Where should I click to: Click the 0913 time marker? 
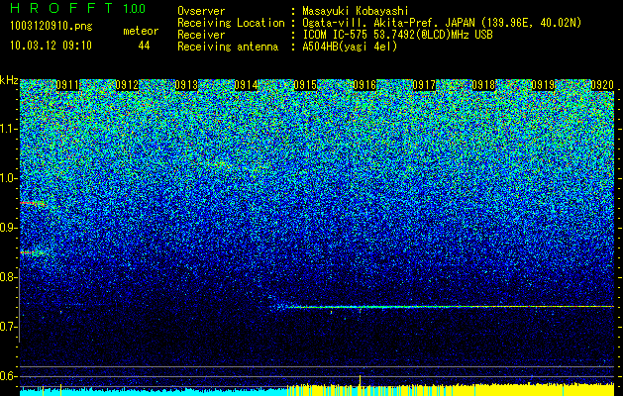[x=186, y=85]
